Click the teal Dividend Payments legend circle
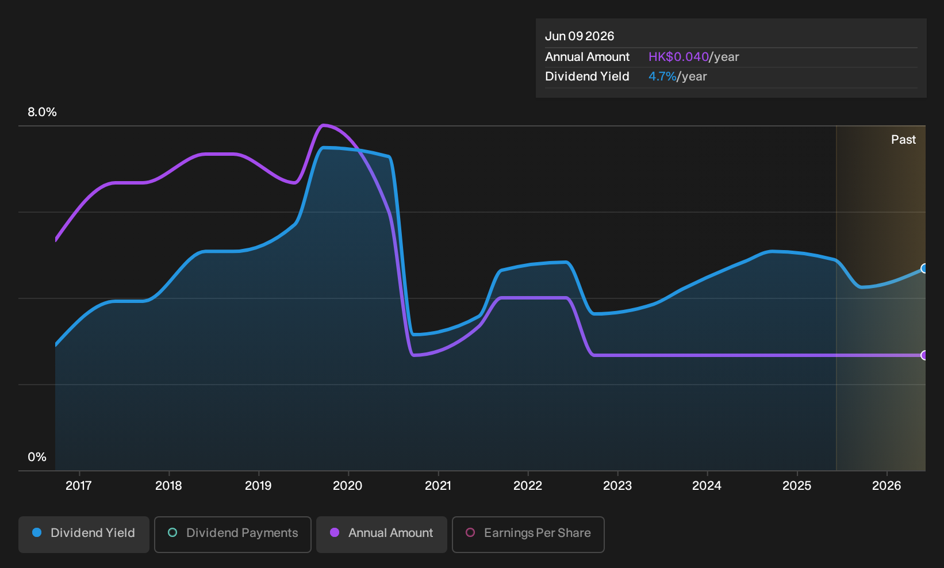944x568 pixels. click(x=172, y=532)
